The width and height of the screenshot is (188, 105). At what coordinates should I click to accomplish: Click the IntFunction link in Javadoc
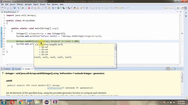tap(54, 88)
